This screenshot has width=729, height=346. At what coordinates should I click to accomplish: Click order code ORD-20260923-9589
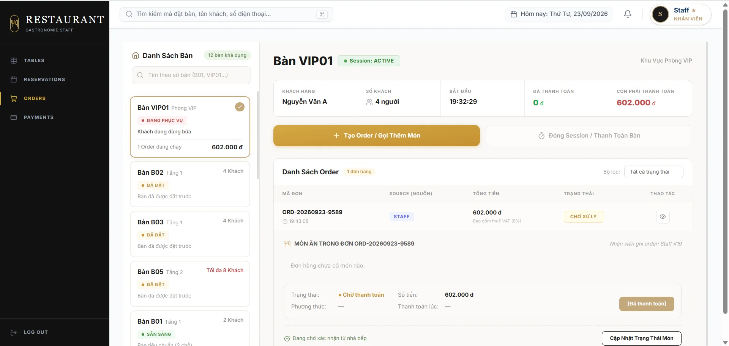pyautogui.click(x=312, y=212)
